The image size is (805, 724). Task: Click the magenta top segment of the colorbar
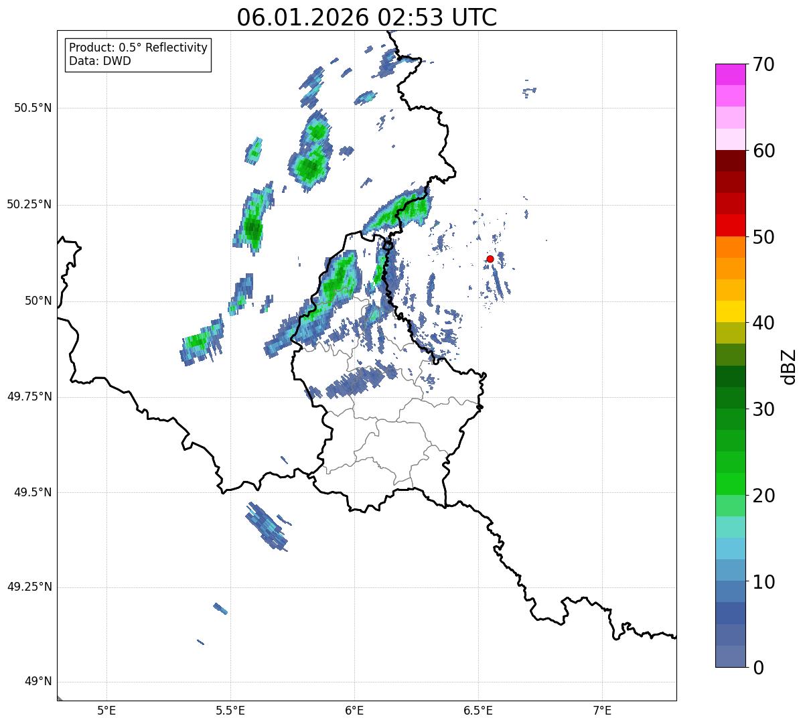point(731,74)
